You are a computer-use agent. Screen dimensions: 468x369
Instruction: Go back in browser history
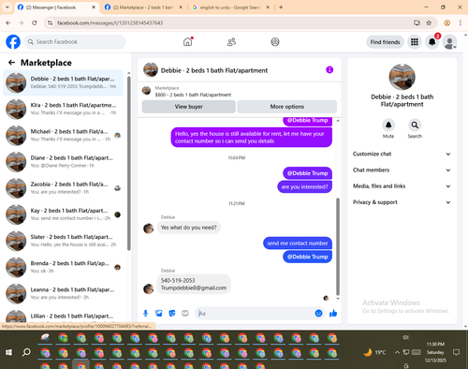[8, 22]
